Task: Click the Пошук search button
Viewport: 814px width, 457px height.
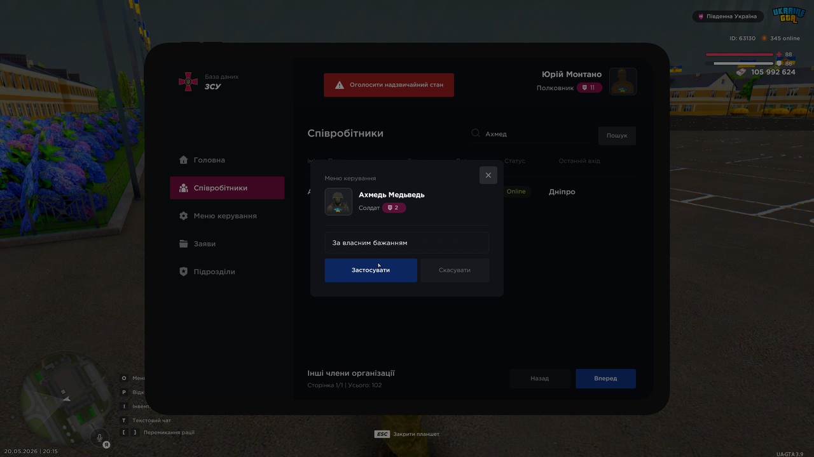Action: coord(617,135)
